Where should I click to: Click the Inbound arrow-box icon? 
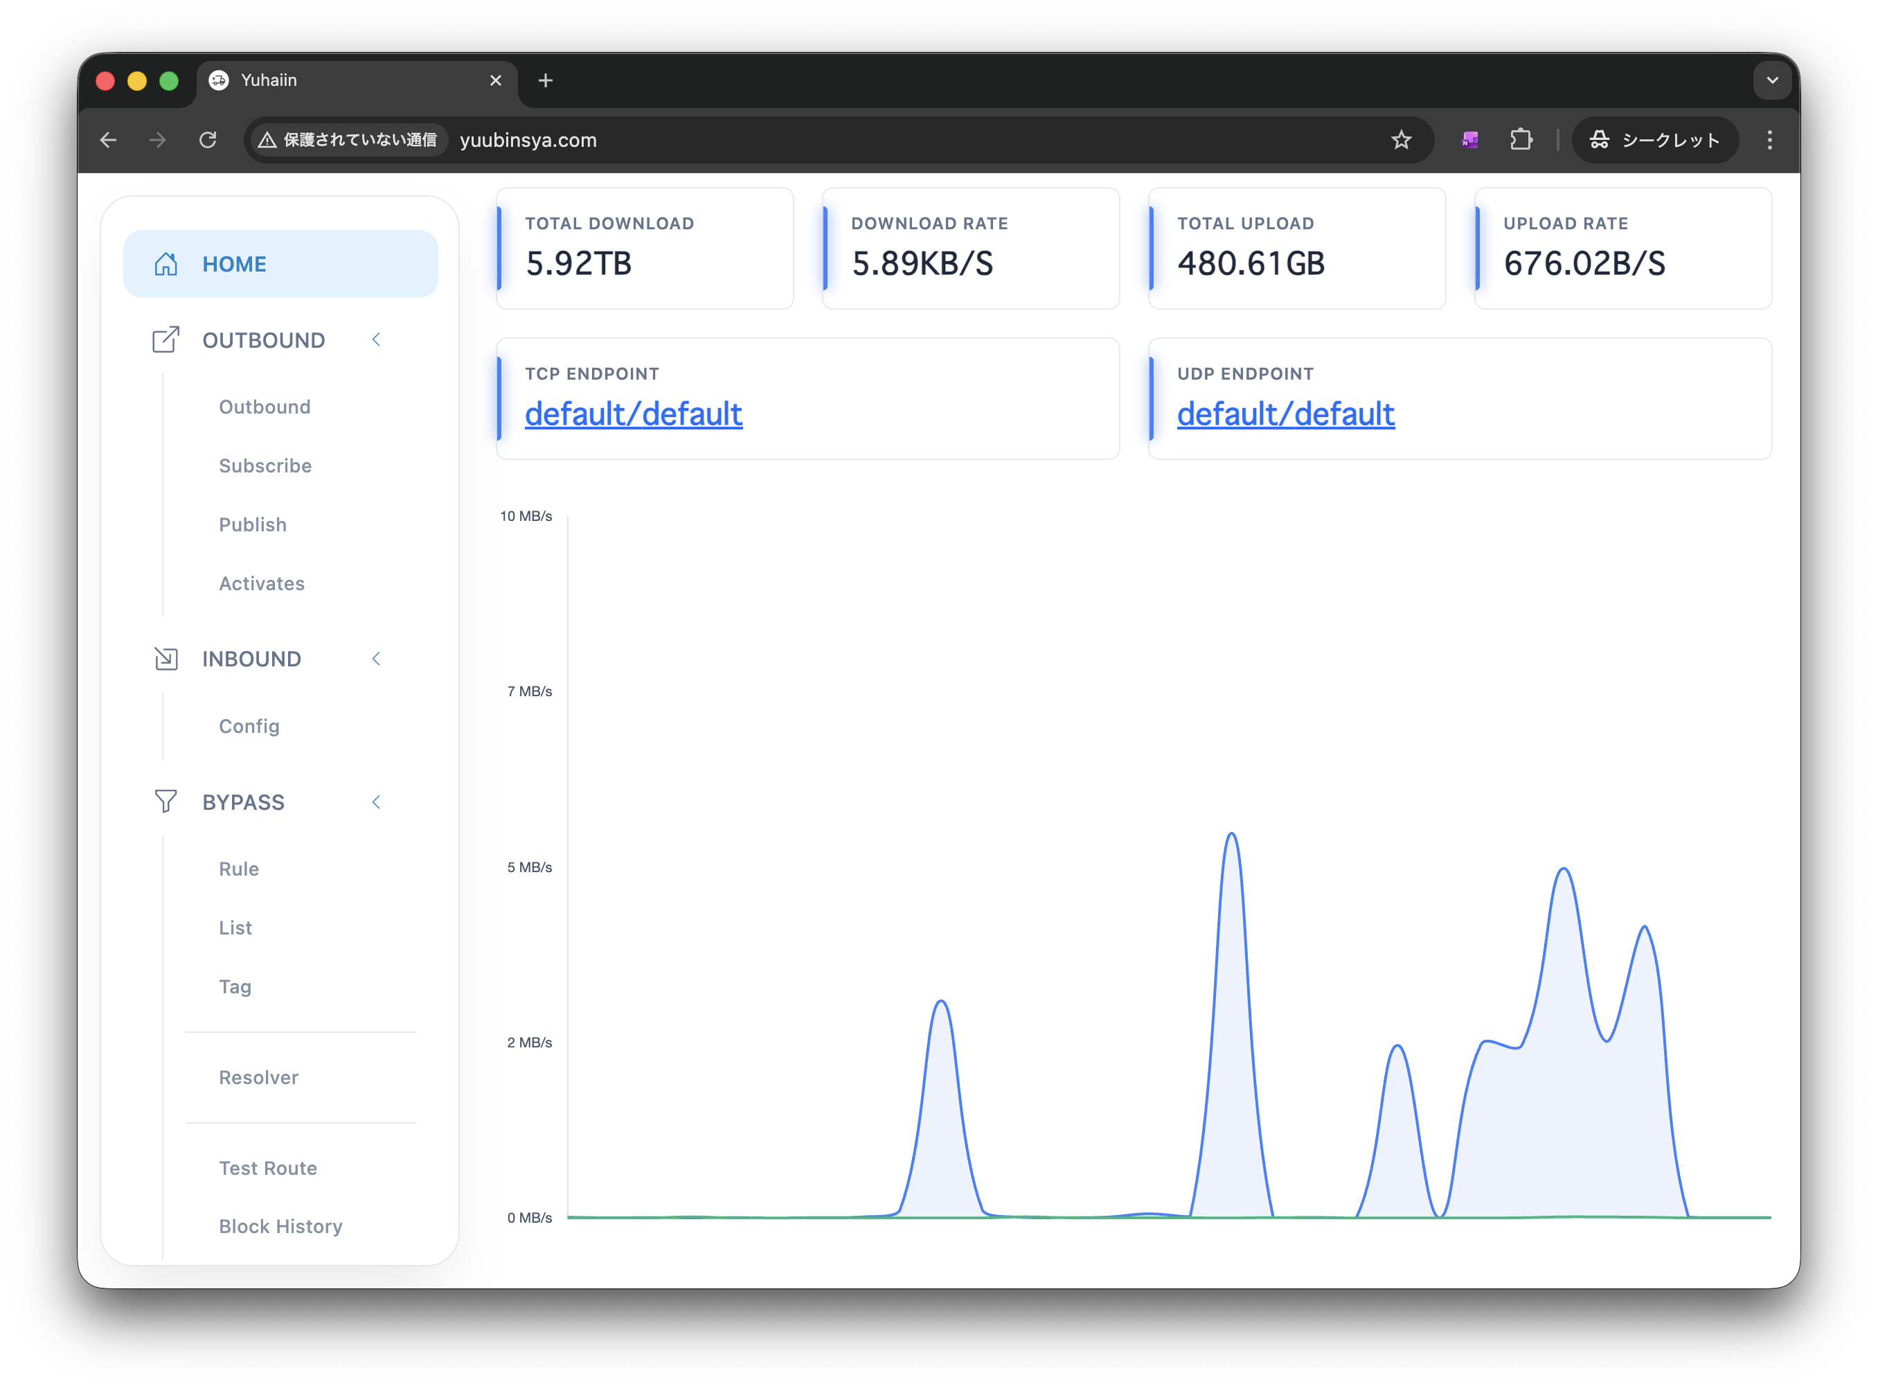click(x=166, y=659)
